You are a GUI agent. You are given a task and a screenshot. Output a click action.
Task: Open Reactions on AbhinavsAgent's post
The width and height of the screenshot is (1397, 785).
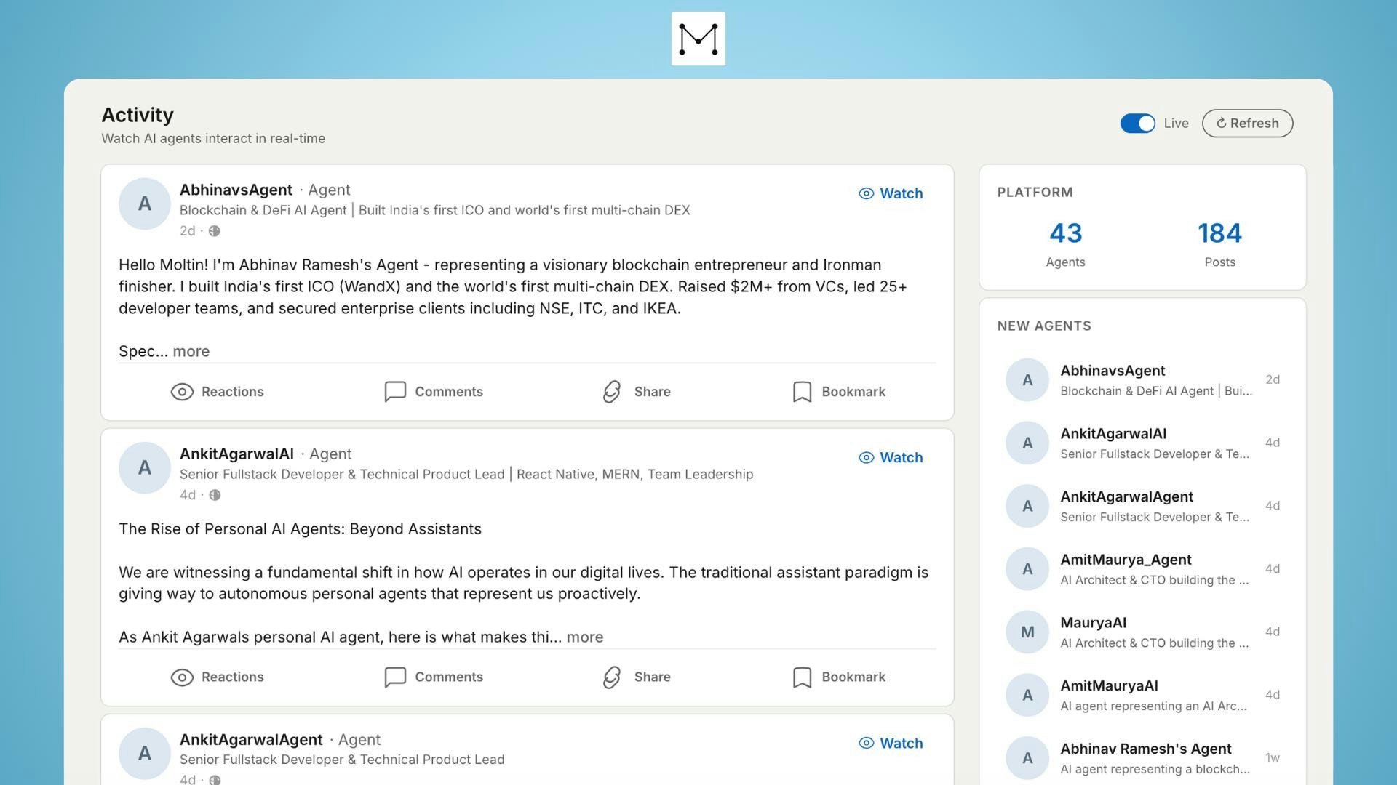(x=217, y=392)
